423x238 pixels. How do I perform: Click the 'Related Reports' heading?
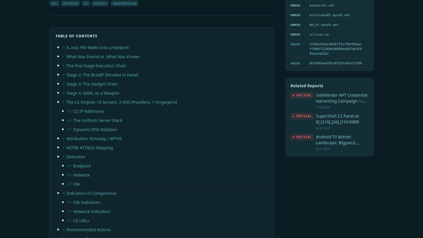tap(307, 86)
